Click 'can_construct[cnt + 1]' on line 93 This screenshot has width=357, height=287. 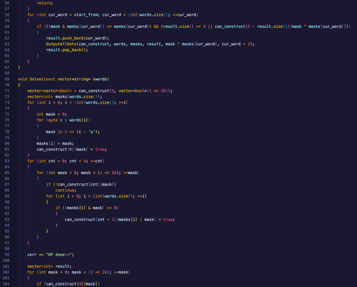click(x=90, y=220)
